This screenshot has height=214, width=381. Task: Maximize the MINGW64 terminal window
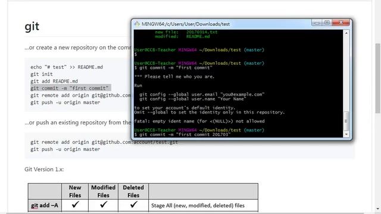tap(327, 23)
